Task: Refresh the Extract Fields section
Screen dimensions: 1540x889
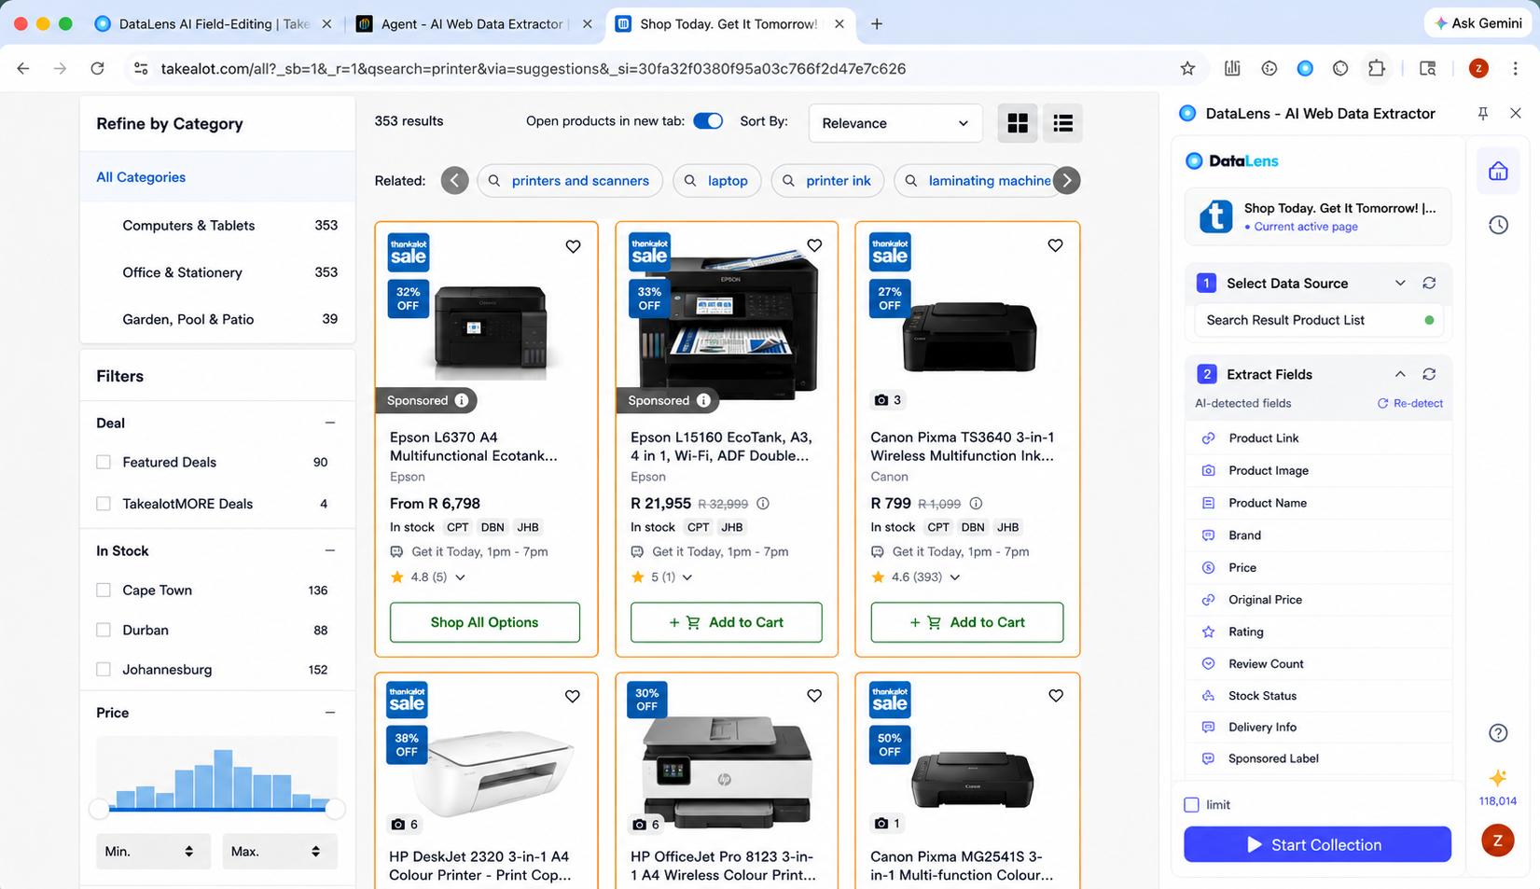Action: point(1429,374)
